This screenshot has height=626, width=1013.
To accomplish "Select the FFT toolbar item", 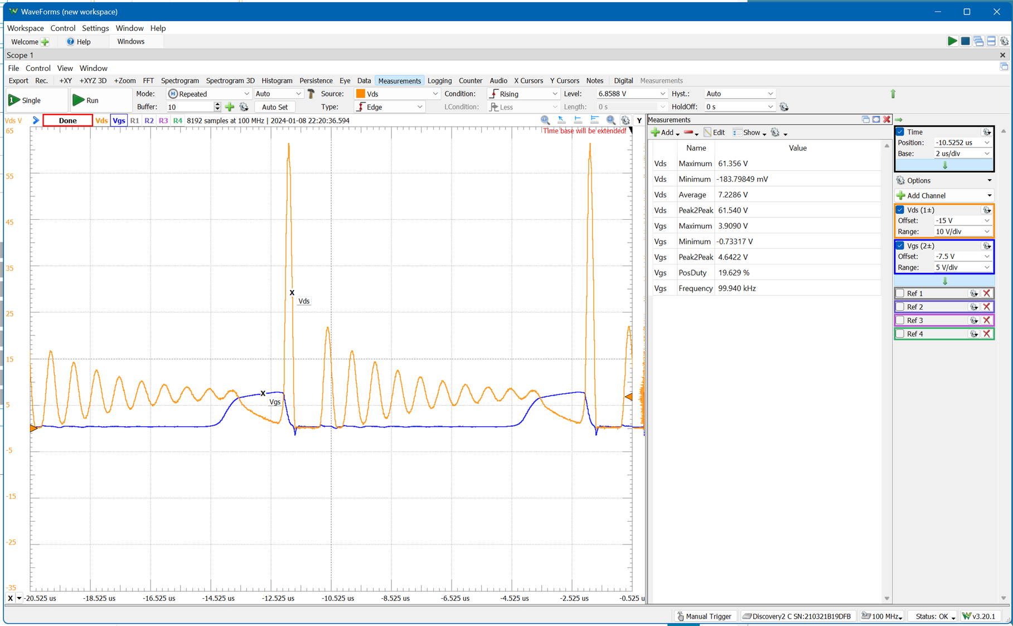I will coord(148,81).
